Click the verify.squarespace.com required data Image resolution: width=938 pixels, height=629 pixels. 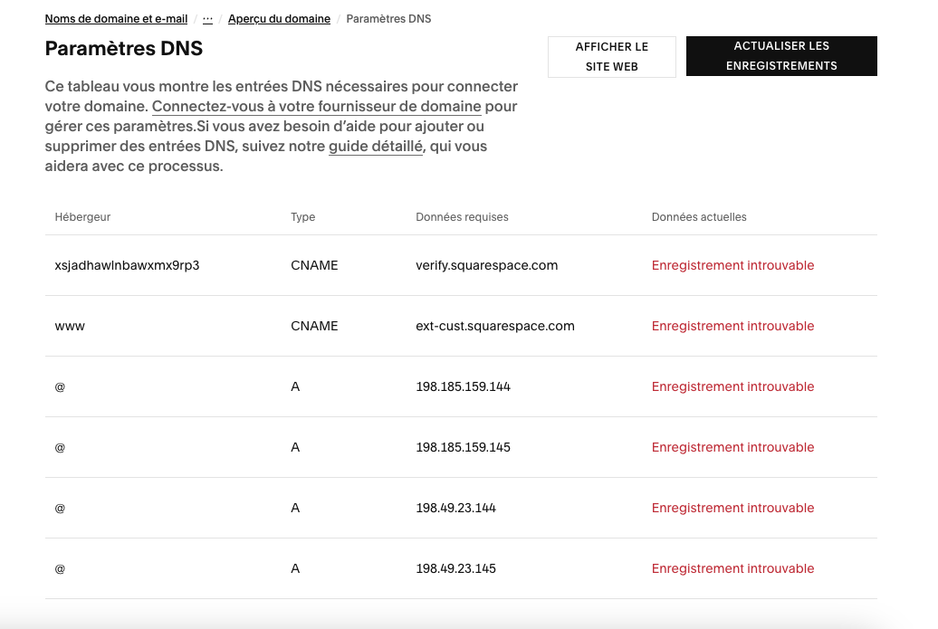pyautogui.click(x=486, y=265)
